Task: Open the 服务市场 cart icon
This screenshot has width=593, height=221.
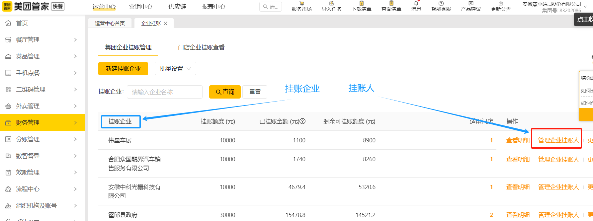Action: [301, 4]
